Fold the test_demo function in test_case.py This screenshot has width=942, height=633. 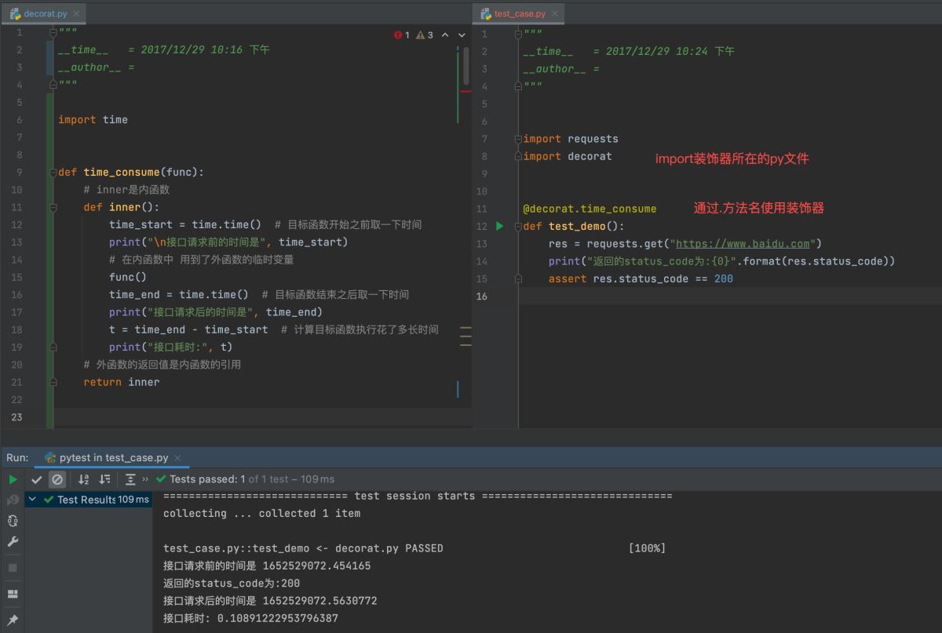pyautogui.click(x=518, y=226)
